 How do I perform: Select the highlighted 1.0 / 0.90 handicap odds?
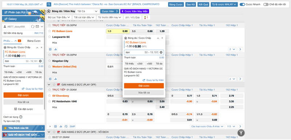(118, 31)
